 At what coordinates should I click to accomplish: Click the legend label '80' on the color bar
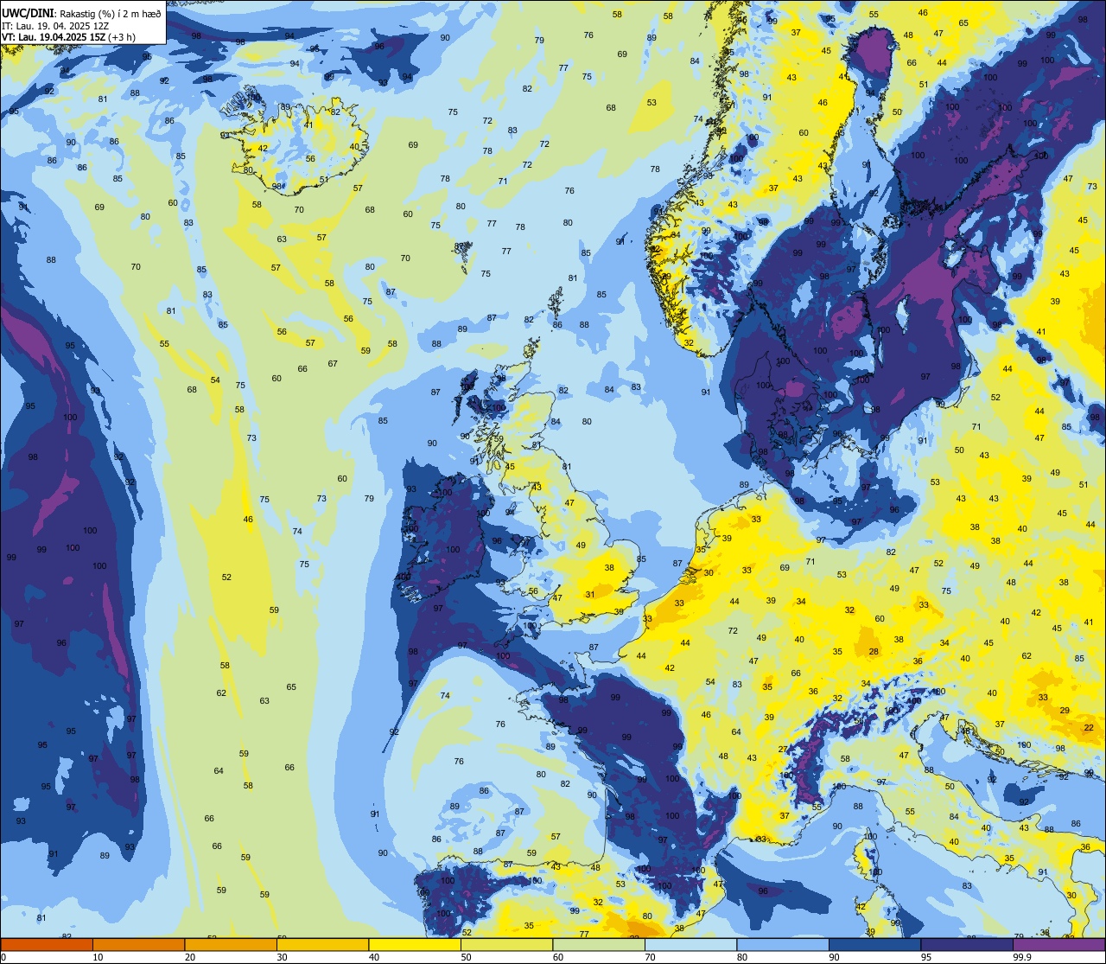(741, 957)
